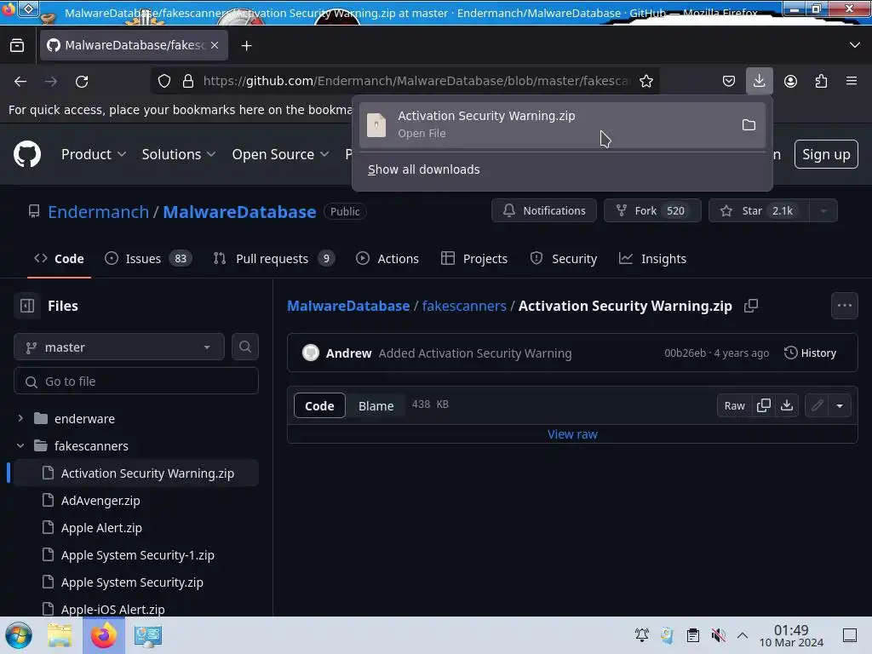The width and height of the screenshot is (872, 654).
Task: Click the Firefox taskbar icon
Action: click(x=103, y=635)
